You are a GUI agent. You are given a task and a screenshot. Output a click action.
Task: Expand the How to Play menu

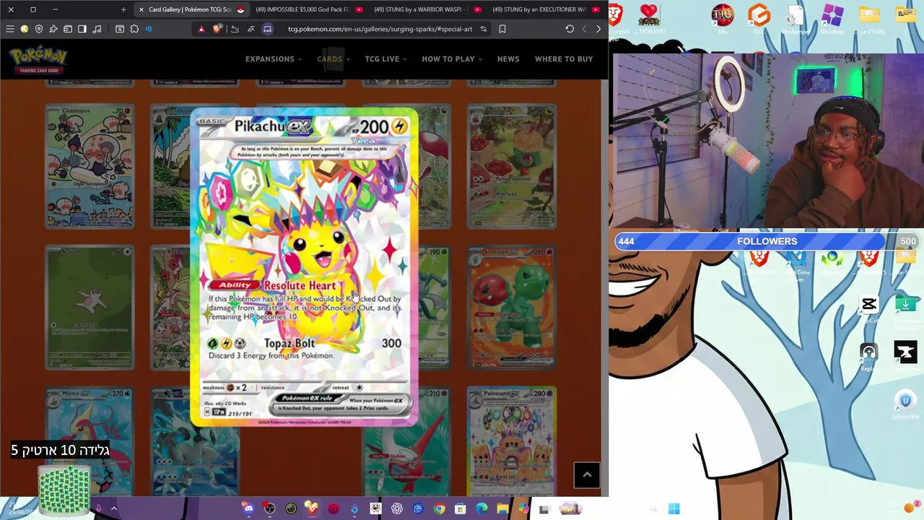(452, 59)
